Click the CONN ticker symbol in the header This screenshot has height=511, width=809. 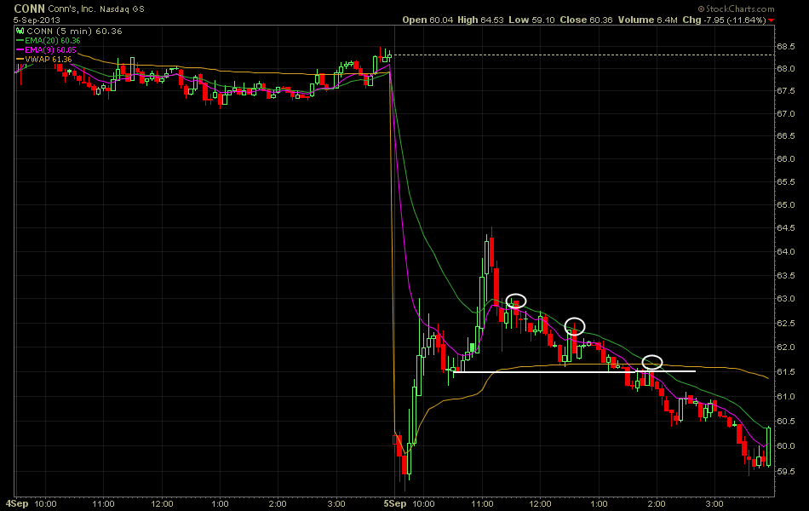coord(28,8)
